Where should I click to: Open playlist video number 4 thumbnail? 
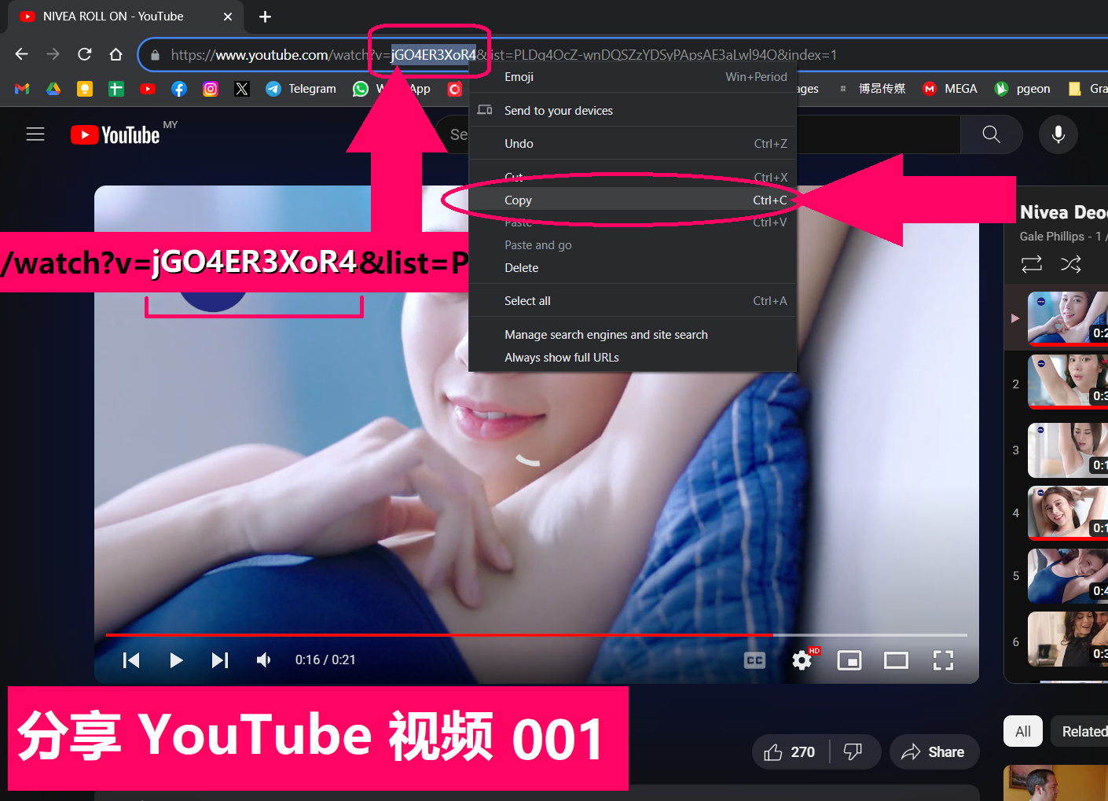tap(1068, 513)
